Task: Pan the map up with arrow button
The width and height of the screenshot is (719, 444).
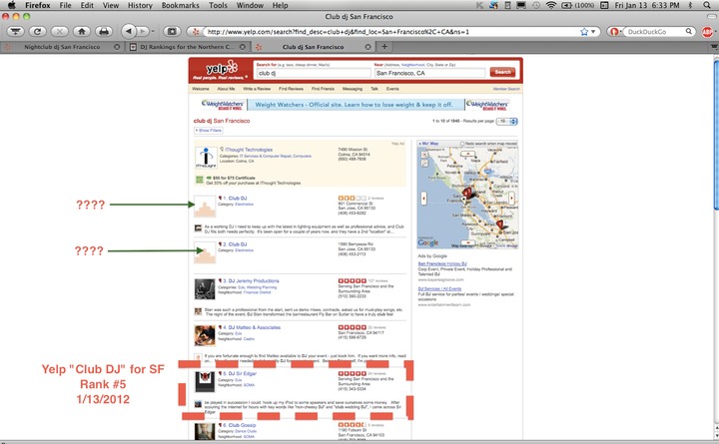Action: [467, 154]
